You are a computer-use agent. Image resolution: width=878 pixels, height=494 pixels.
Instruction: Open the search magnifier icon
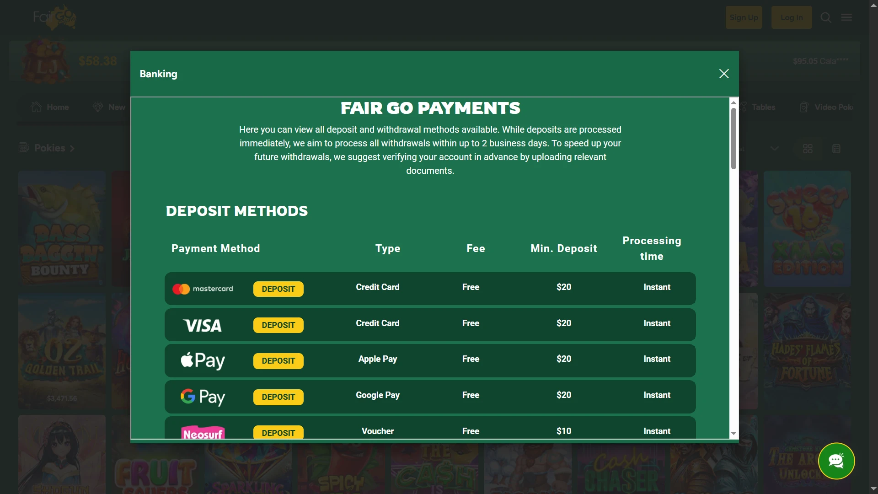point(825,17)
